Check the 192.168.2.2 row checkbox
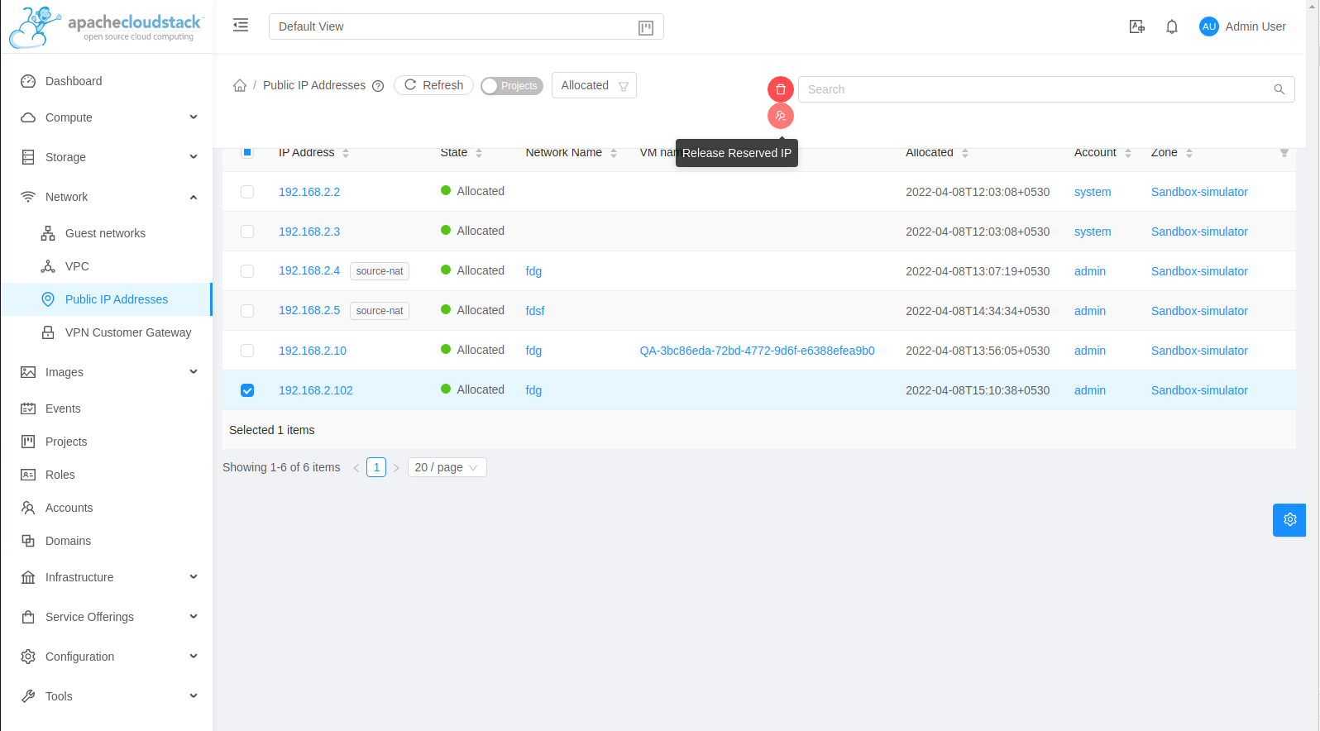 (247, 192)
